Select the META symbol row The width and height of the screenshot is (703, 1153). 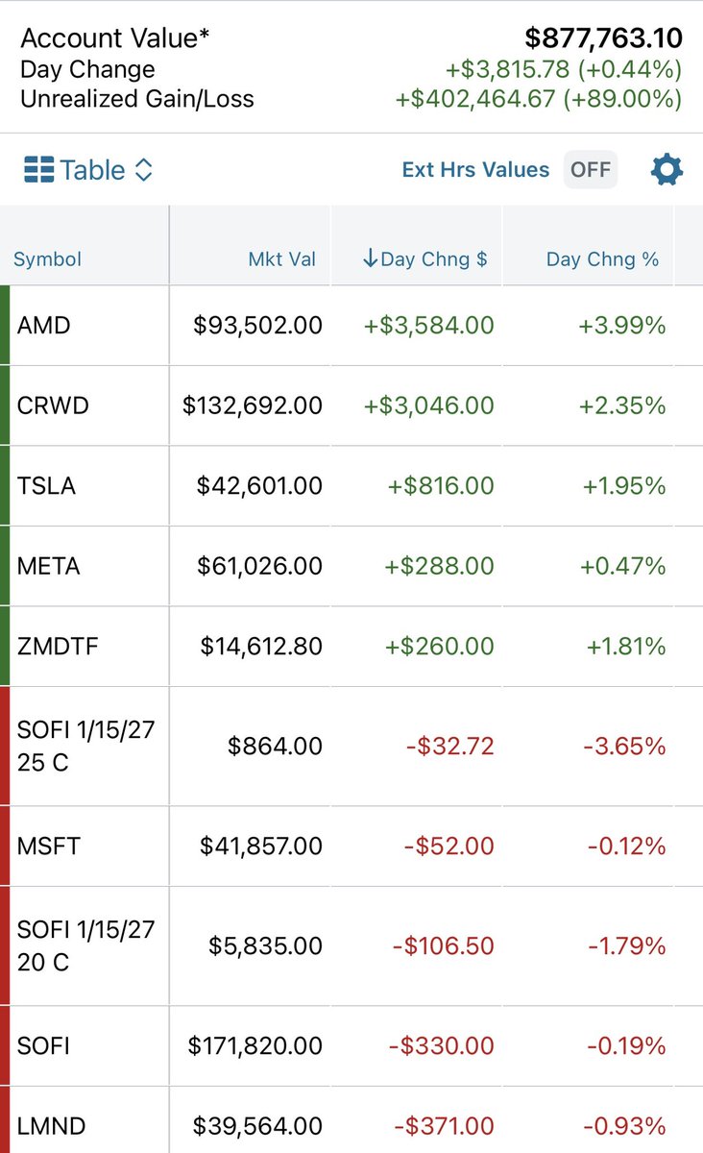pyautogui.click(x=351, y=566)
